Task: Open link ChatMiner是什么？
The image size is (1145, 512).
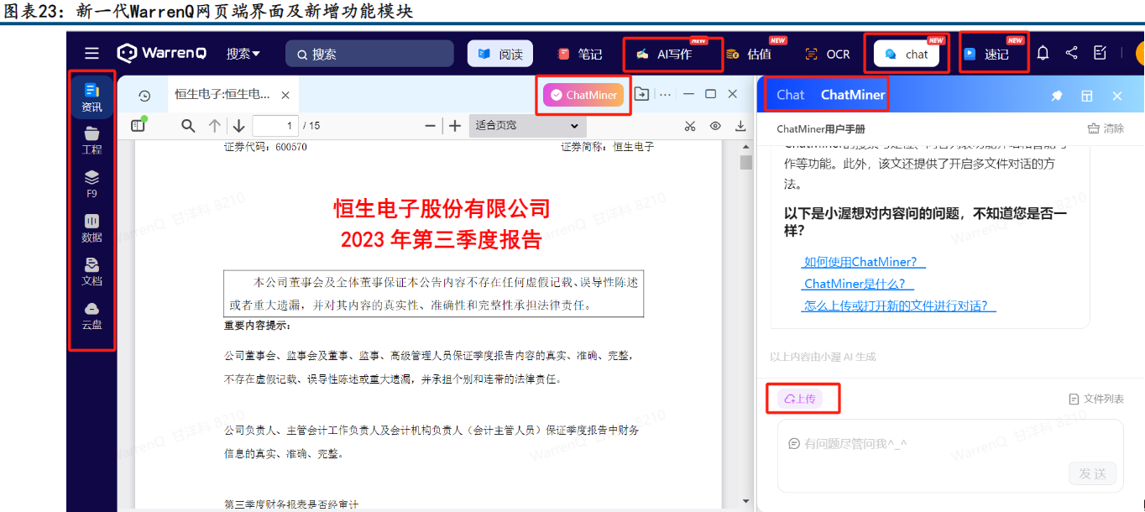Action: [858, 284]
